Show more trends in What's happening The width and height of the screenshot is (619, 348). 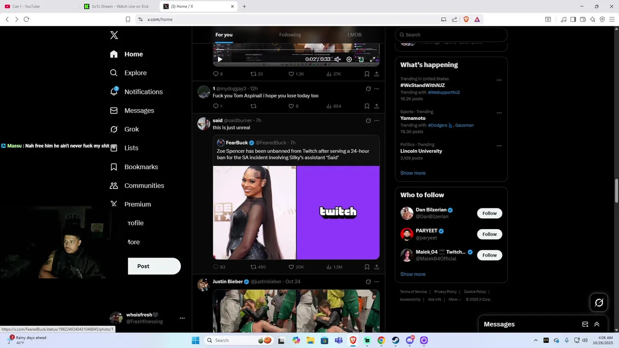click(x=413, y=173)
